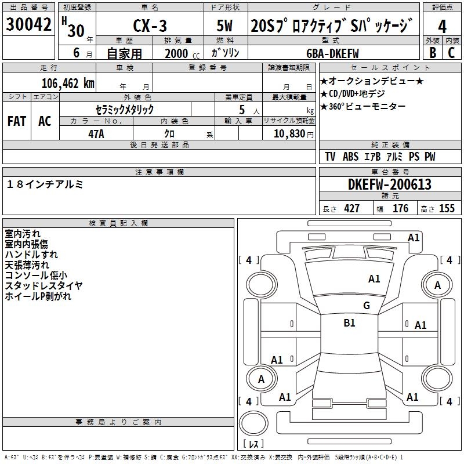Click the chassis number DKEFW-200613

pyautogui.click(x=390, y=185)
